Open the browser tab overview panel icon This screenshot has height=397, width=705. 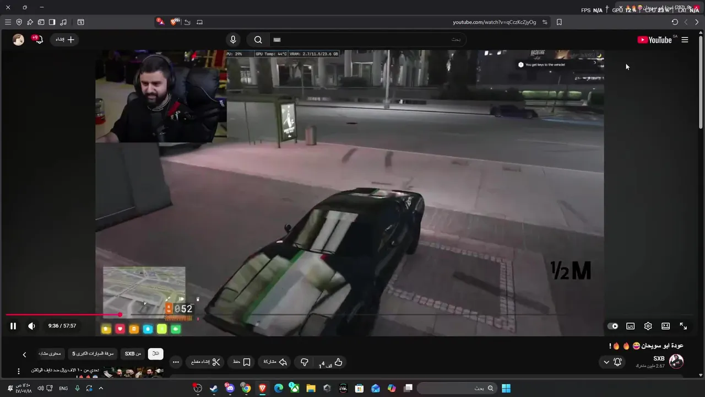[x=41, y=22]
